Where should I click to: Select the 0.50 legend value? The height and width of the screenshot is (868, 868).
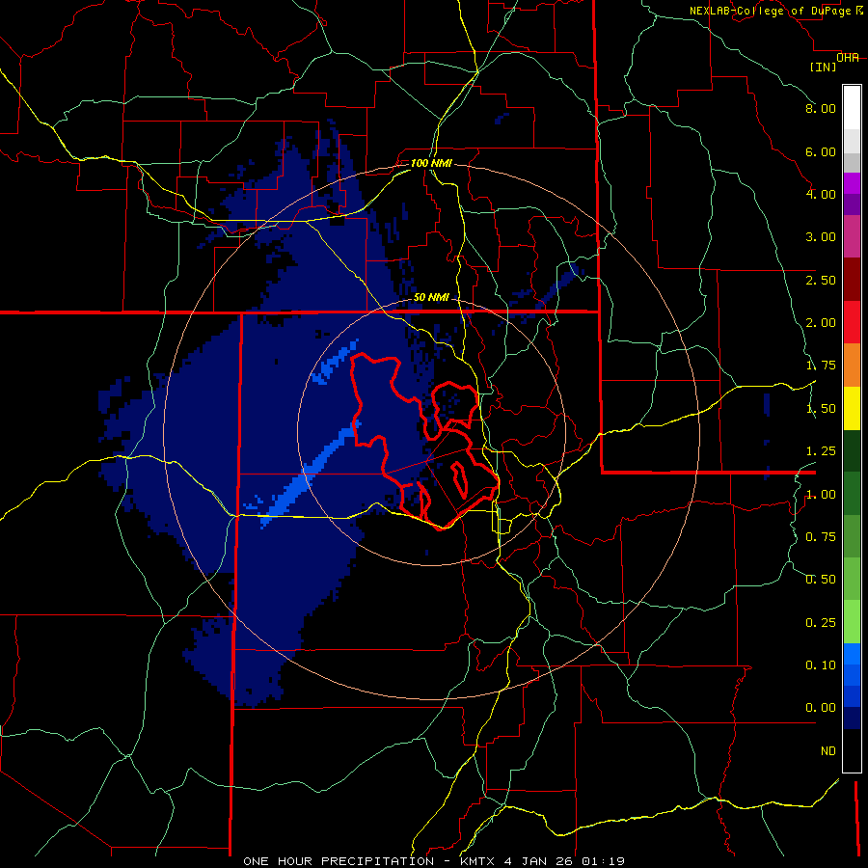point(821,580)
